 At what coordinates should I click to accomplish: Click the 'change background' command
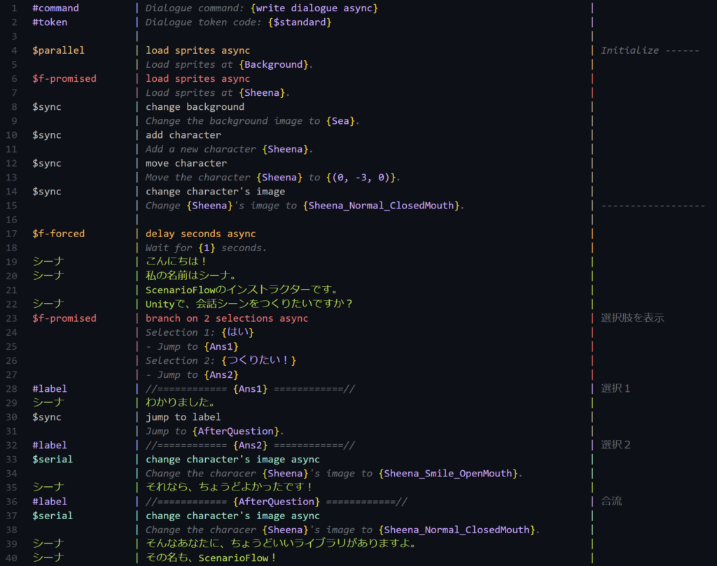pos(195,107)
